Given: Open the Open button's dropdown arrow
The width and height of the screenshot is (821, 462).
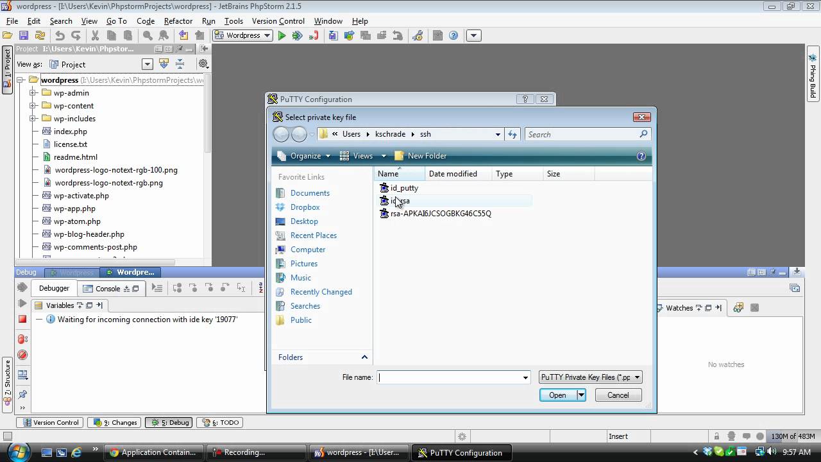Looking at the screenshot, I should [x=580, y=395].
